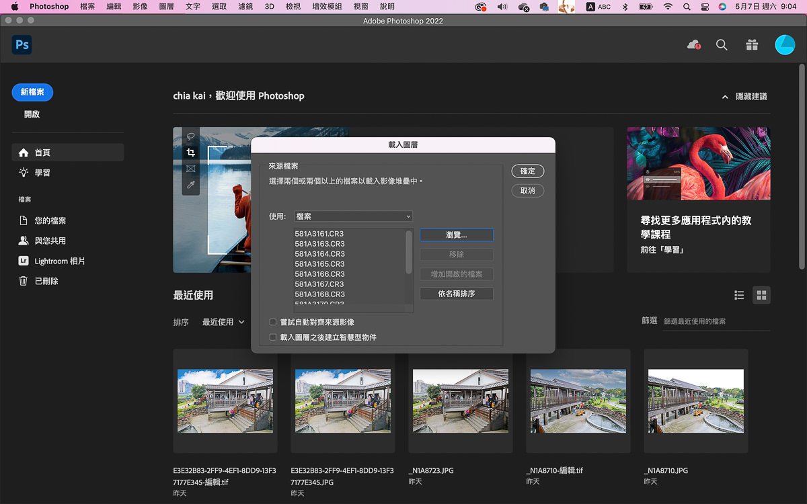807x504 pixels.
Task: Click the Photoshop Ps home logo icon
Action: 22,45
